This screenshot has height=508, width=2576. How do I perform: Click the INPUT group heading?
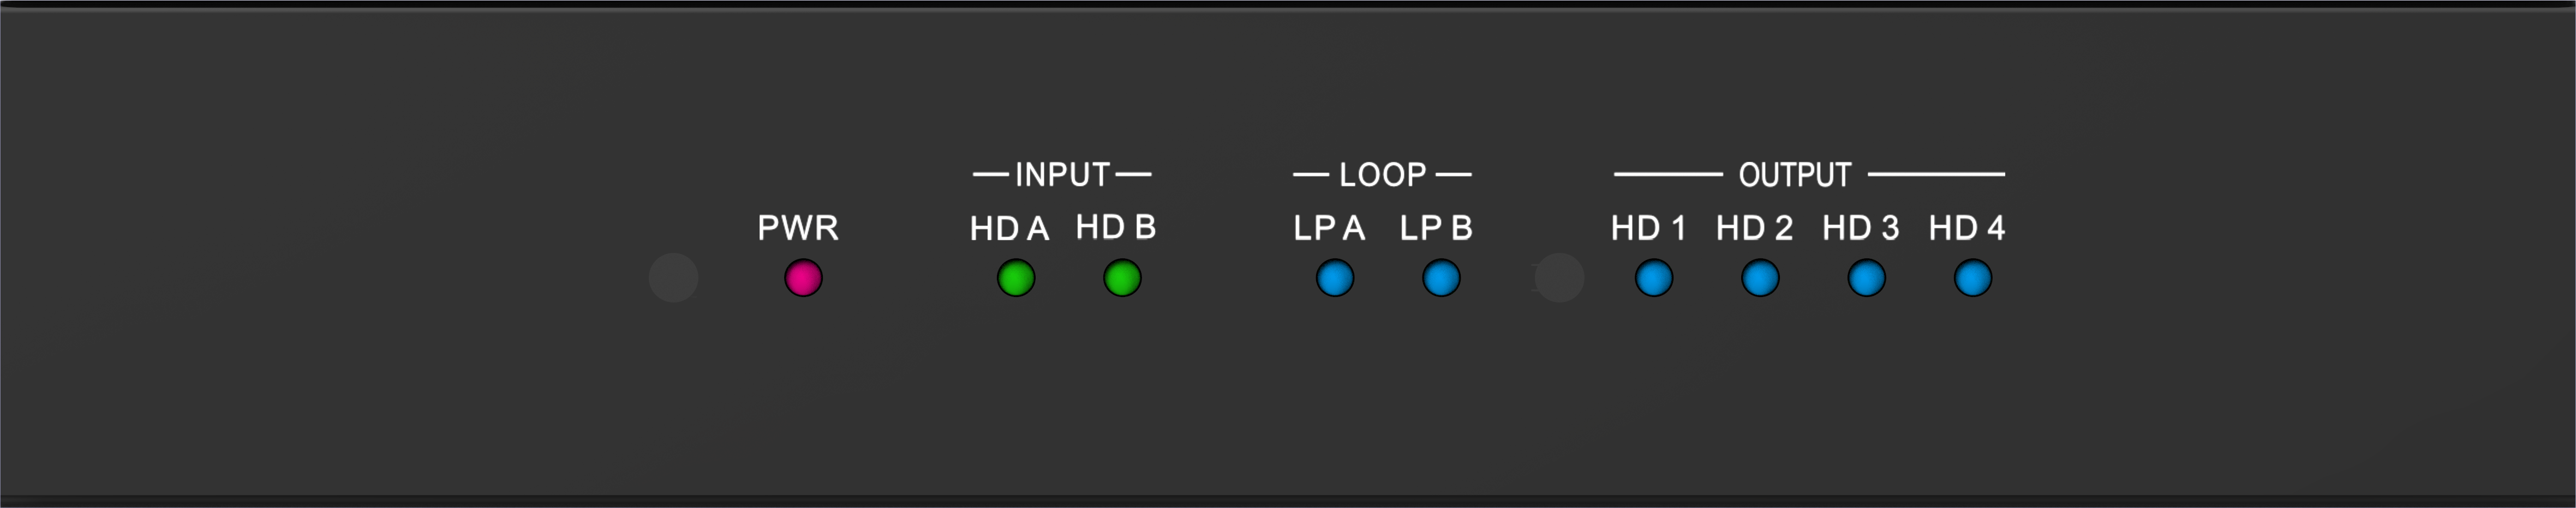pyautogui.click(x=1062, y=174)
